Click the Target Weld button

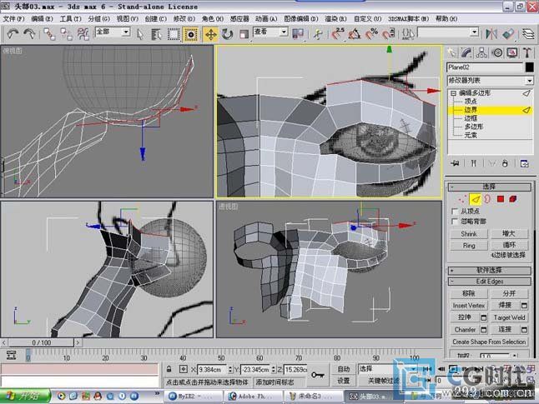pyautogui.click(x=509, y=317)
